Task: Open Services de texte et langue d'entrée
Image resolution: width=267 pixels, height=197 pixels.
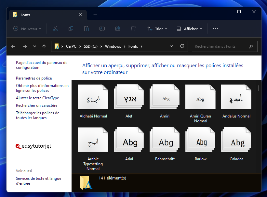Action: pos(38,181)
